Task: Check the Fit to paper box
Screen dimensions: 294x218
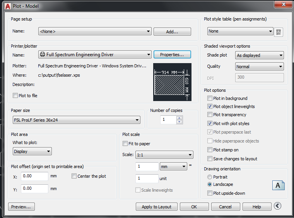Action: (125, 144)
